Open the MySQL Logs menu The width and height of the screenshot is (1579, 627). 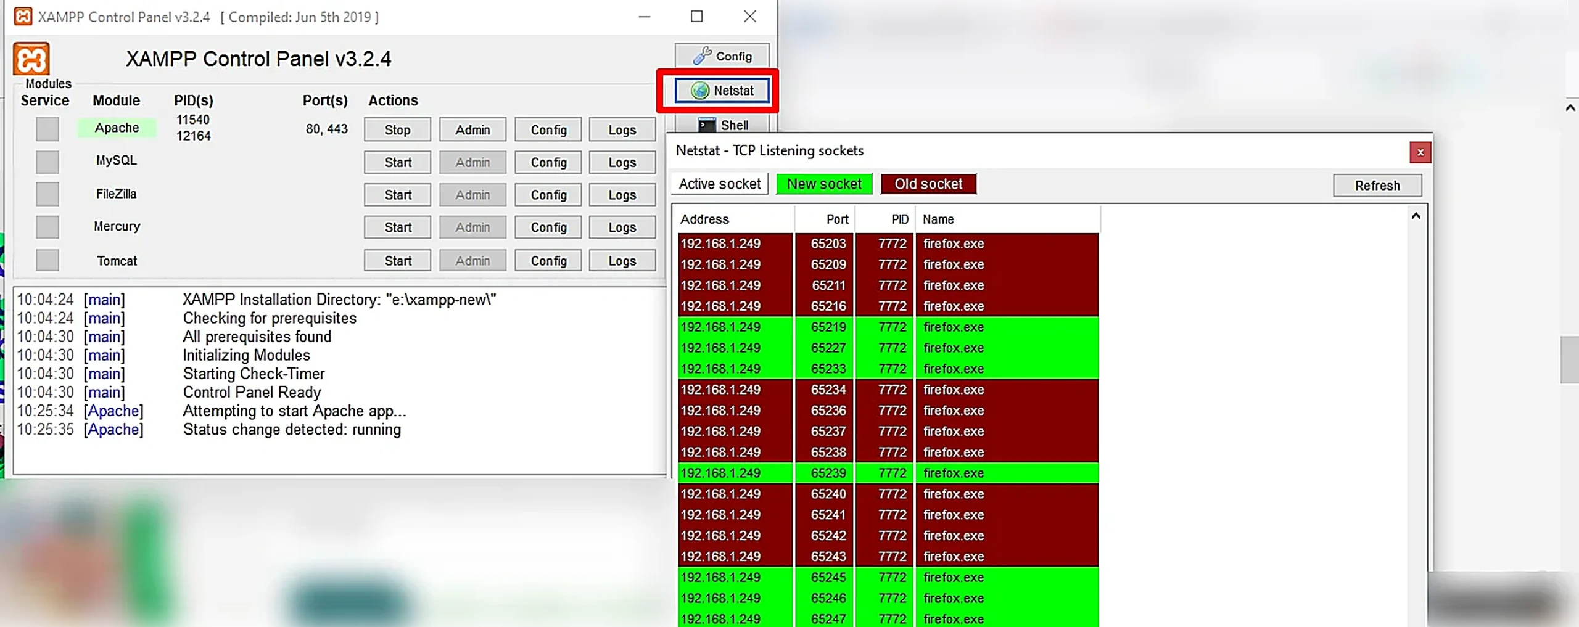point(622,162)
